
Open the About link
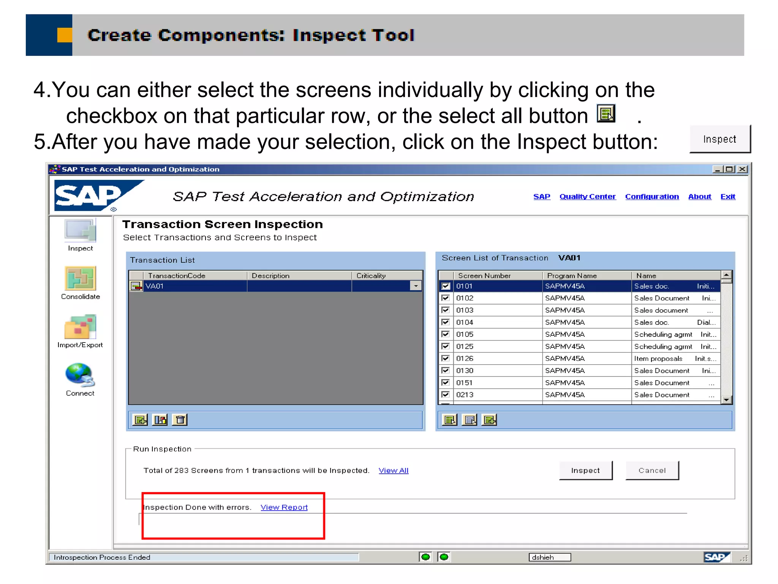pos(700,197)
